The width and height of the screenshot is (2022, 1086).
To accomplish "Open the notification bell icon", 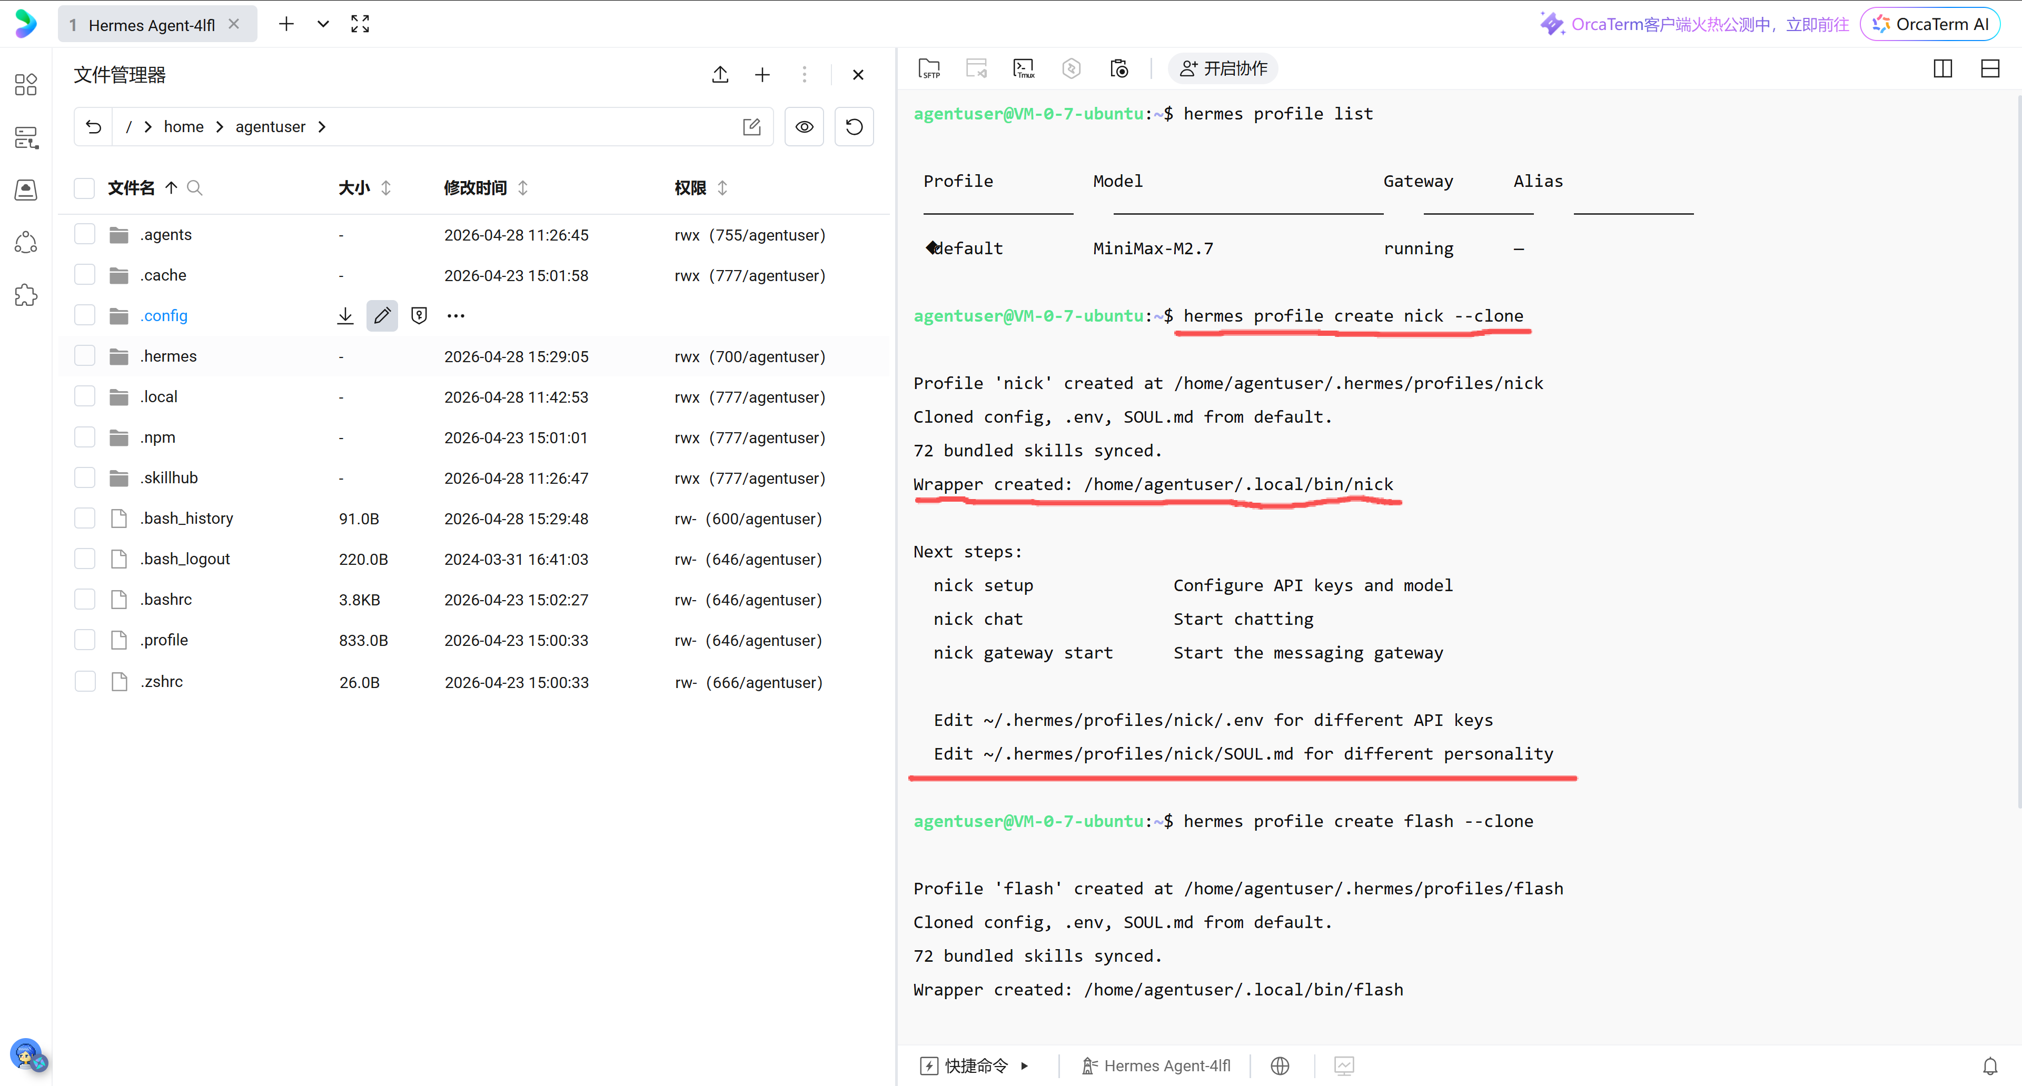I will 1990,1065.
